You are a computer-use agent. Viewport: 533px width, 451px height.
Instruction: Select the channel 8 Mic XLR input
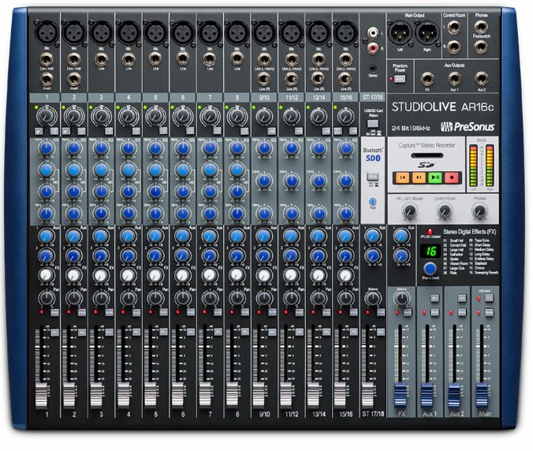click(x=237, y=32)
